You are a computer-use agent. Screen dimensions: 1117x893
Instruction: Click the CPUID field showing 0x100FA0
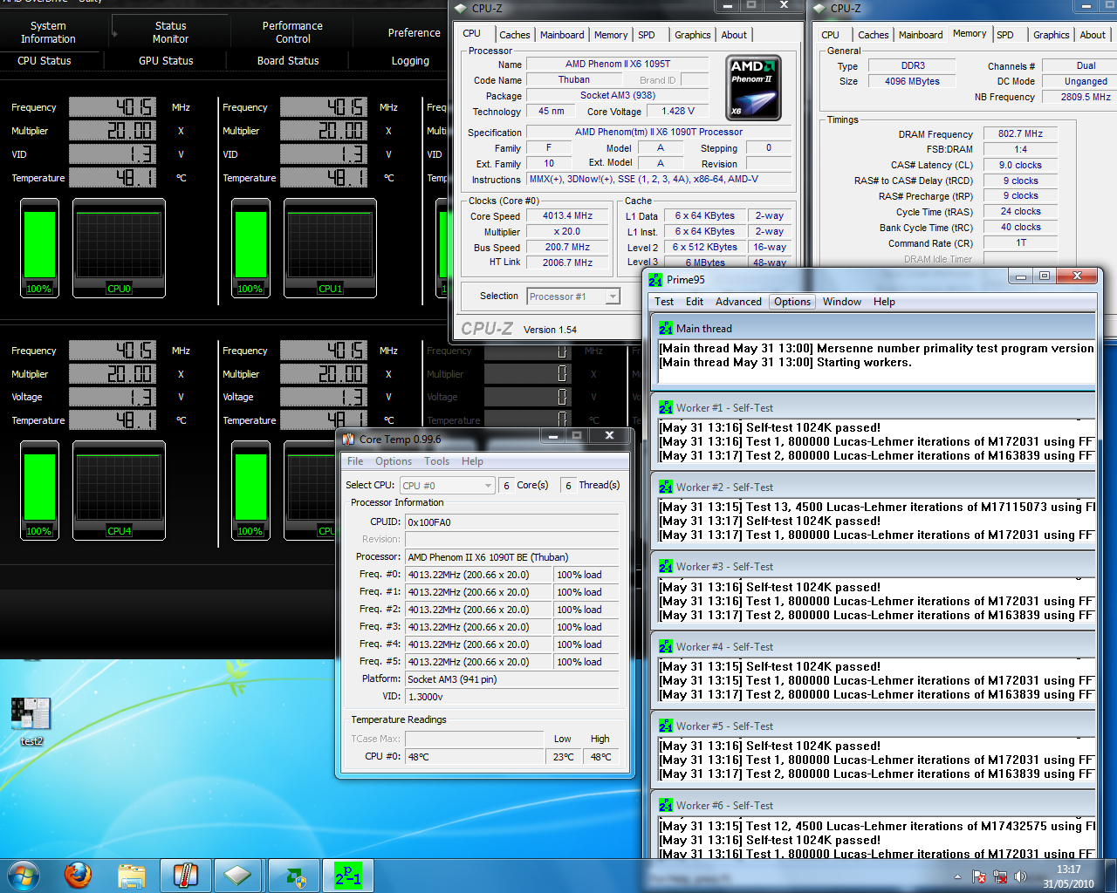(x=511, y=522)
